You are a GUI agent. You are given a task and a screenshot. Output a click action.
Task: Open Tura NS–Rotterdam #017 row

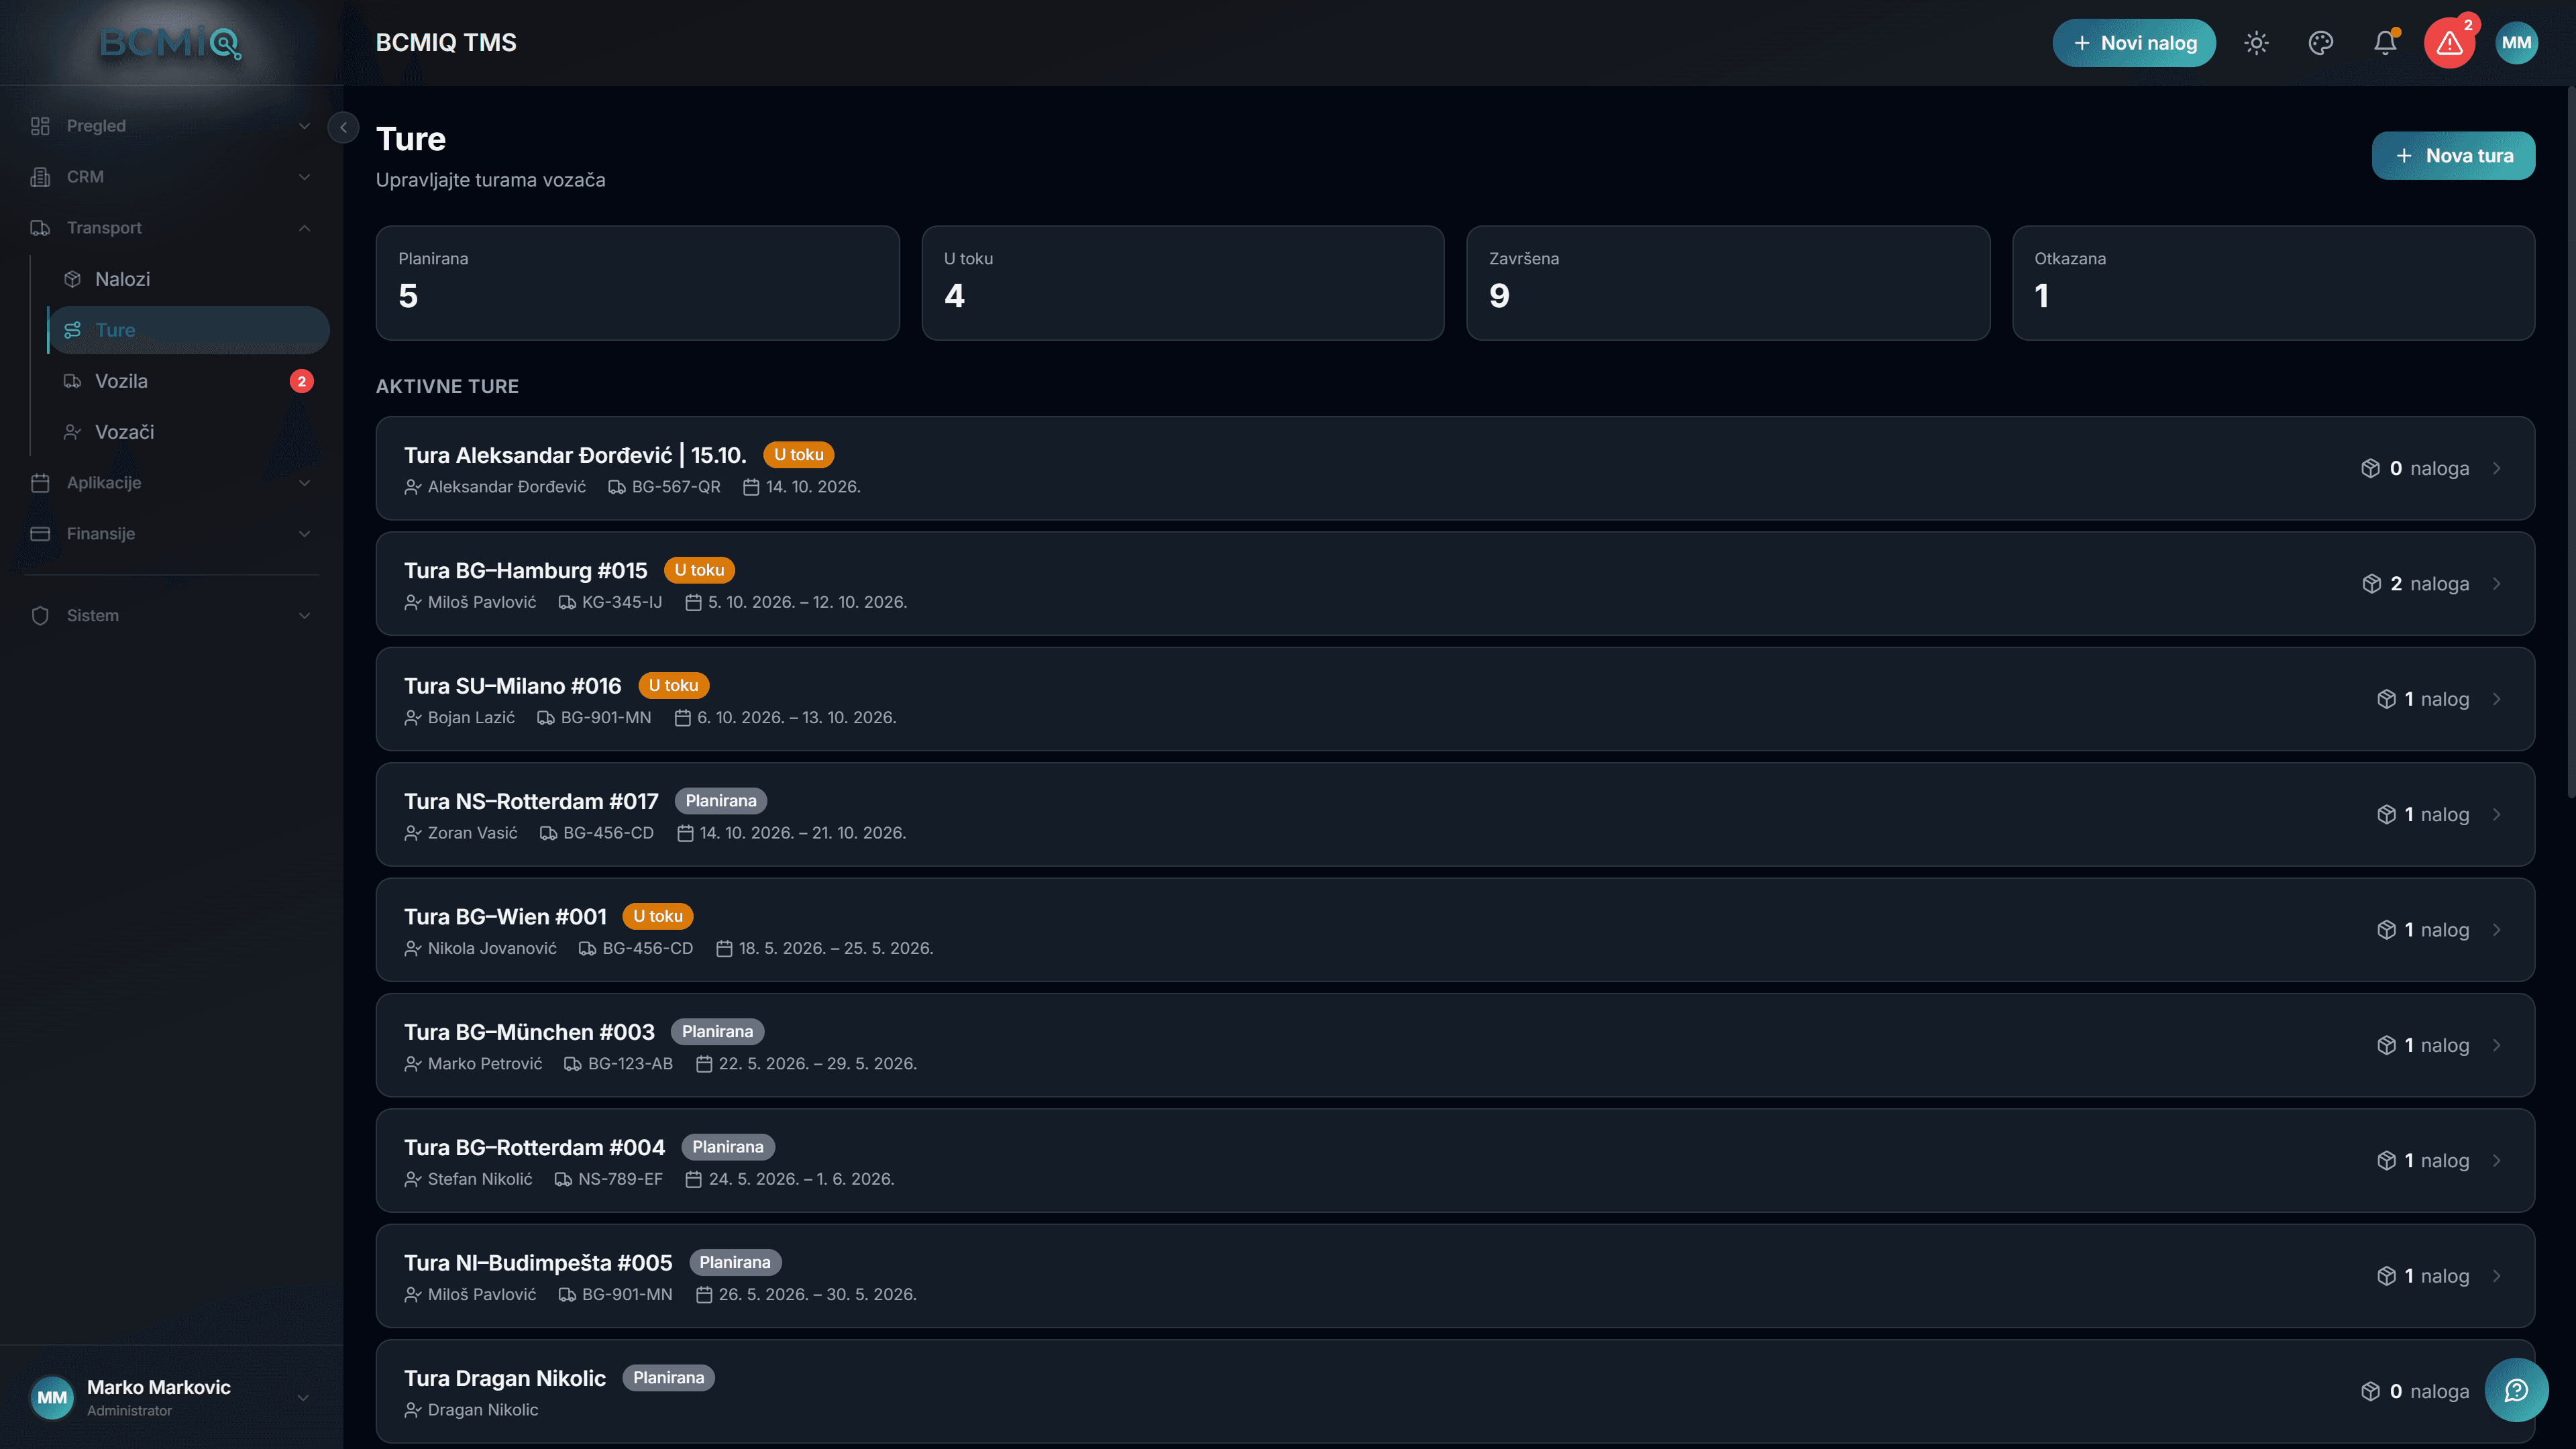1455,815
